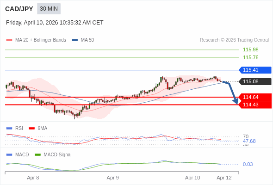Click the black 115.08 current price tag
Viewport: 273px width, 185px height.
tap(255, 81)
